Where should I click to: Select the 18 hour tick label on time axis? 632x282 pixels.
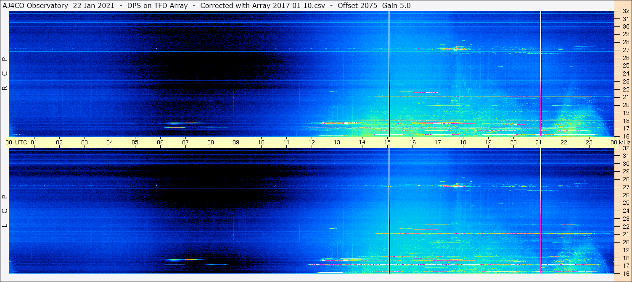pos(463,142)
